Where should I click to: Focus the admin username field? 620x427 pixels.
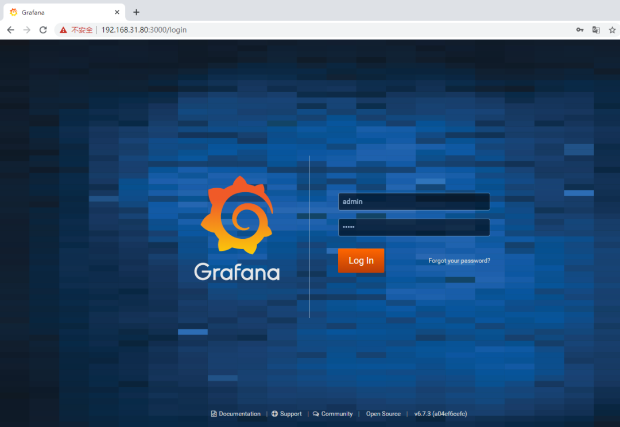(x=414, y=201)
